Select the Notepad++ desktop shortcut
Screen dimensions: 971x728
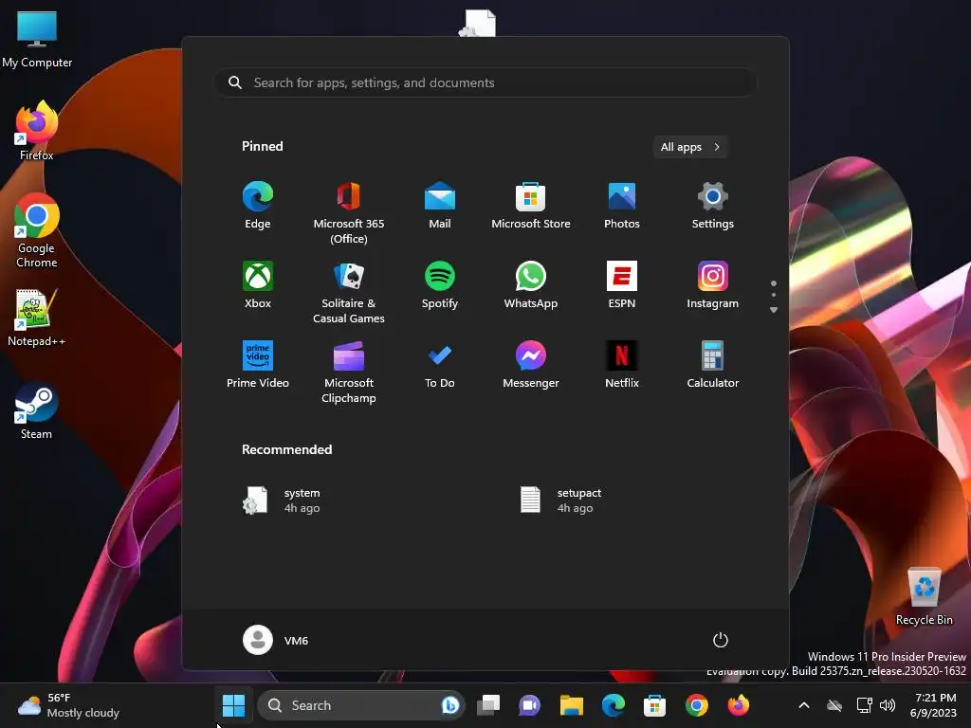click(37, 318)
